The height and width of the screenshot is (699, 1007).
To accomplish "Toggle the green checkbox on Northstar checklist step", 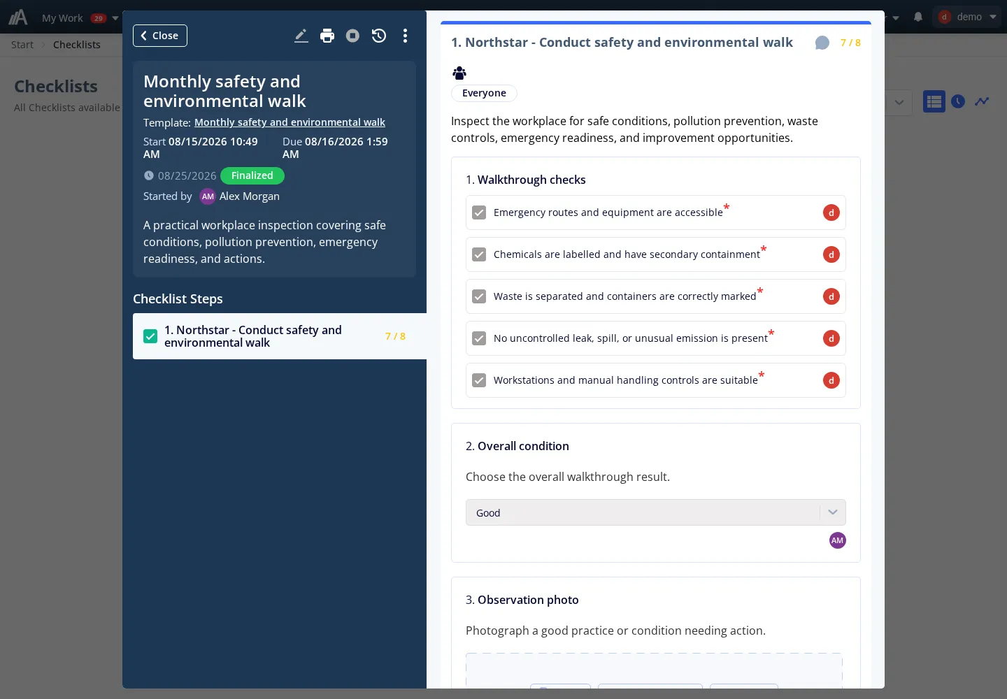I will [x=150, y=336].
